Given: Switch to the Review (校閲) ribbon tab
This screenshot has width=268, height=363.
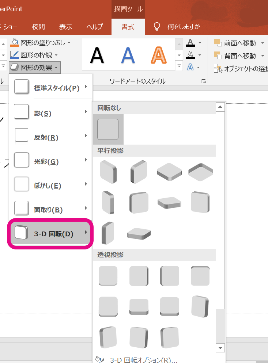Looking at the screenshot, I should 38,27.
